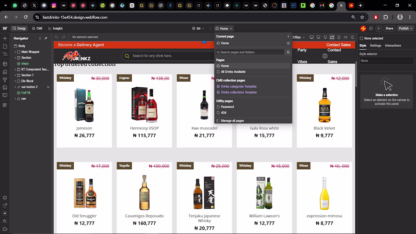This screenshot has height=234, width=416.
Task: Select the steps component in Navigator
Action: click(25, 64)
